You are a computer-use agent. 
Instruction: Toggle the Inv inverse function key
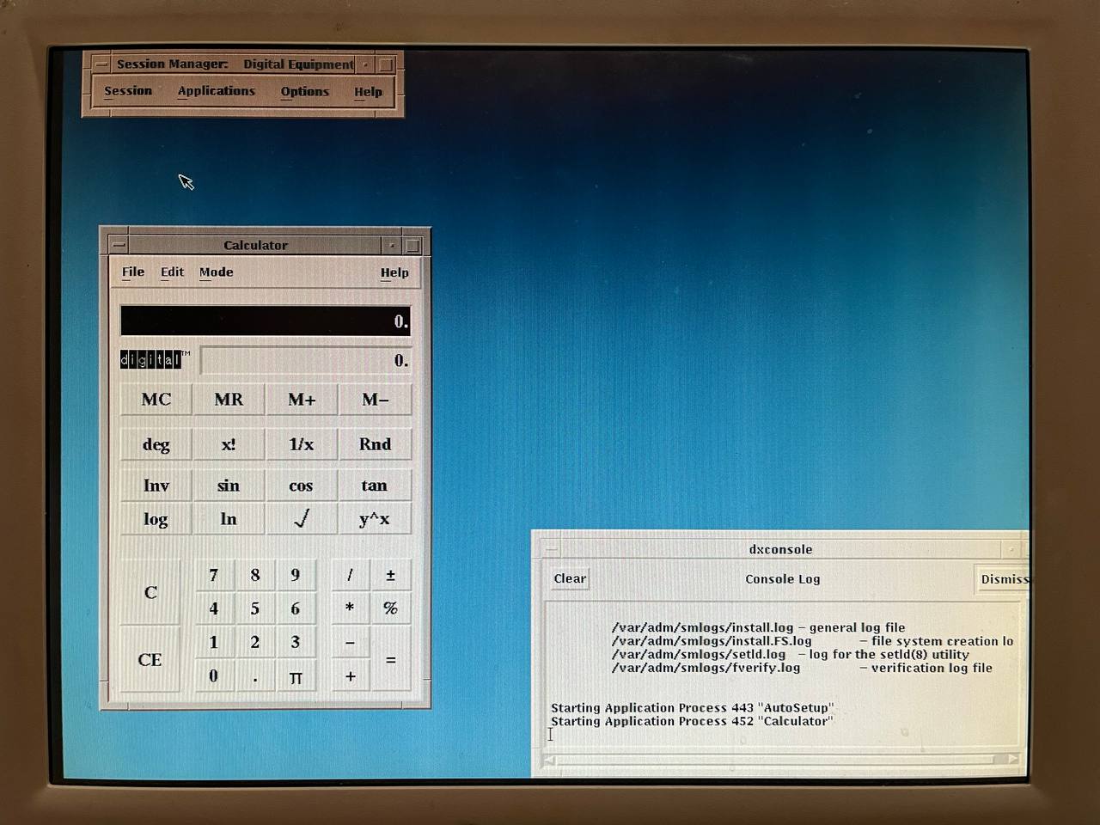156,486
